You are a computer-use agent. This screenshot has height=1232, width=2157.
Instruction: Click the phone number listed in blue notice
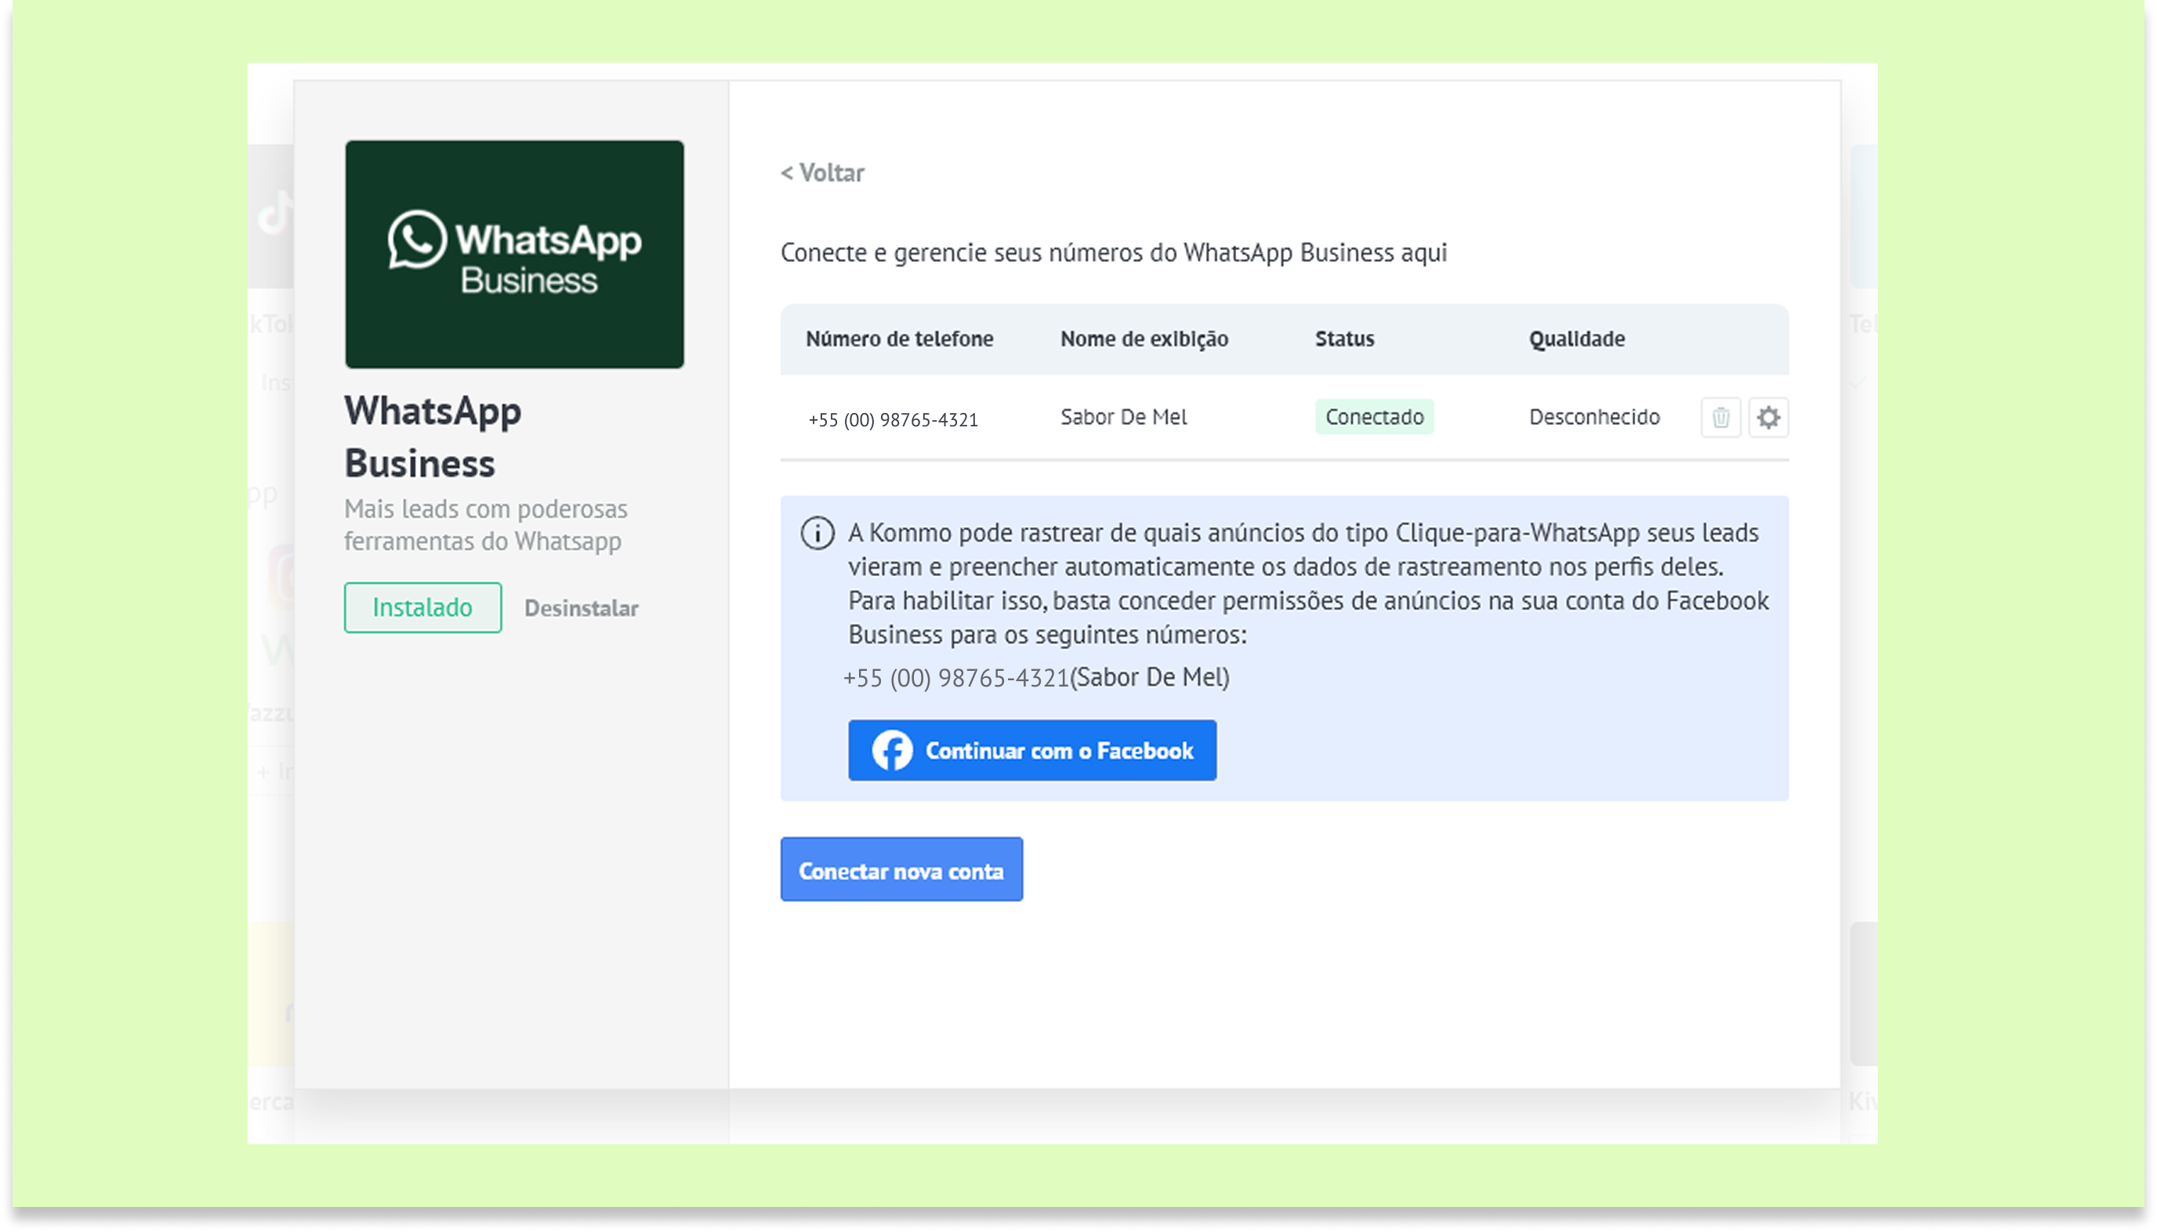956,678
